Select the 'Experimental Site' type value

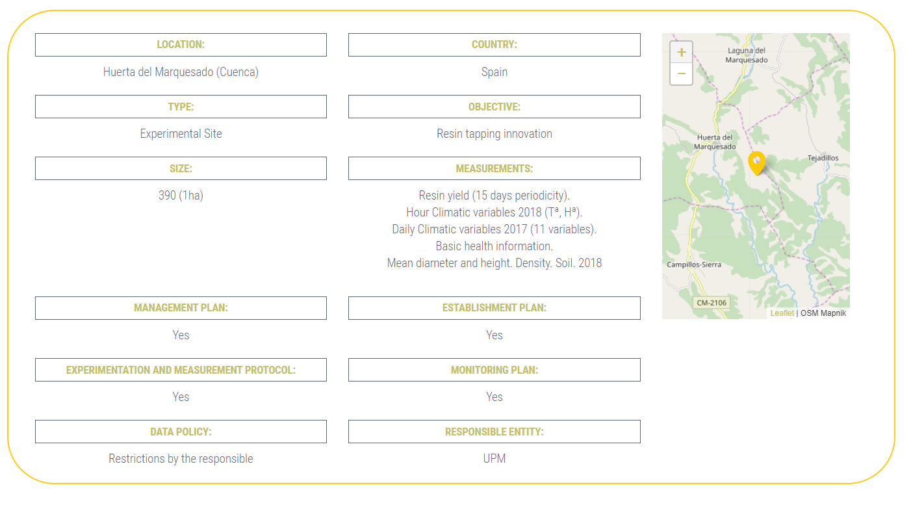click(181, 134)
